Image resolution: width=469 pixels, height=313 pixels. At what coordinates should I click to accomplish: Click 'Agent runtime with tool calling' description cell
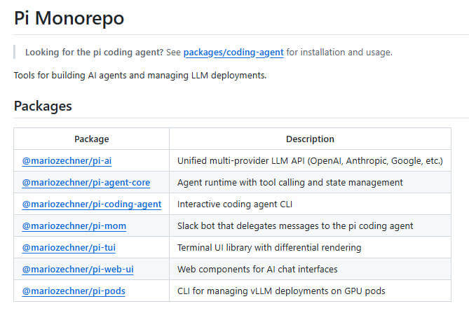[310, 183]
